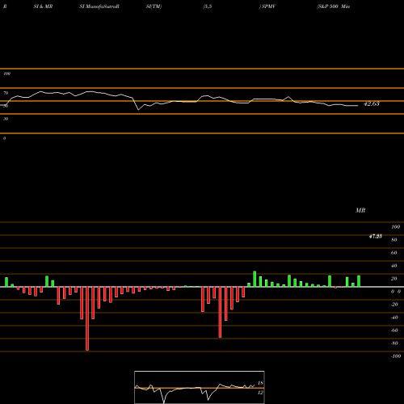Click the RSI axis label 30
The height and width of the screenshot is (404, 404).
point(6,119)
